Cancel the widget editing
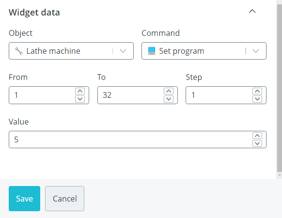This screenshot has width=282, height=218. tap(64, 199)
